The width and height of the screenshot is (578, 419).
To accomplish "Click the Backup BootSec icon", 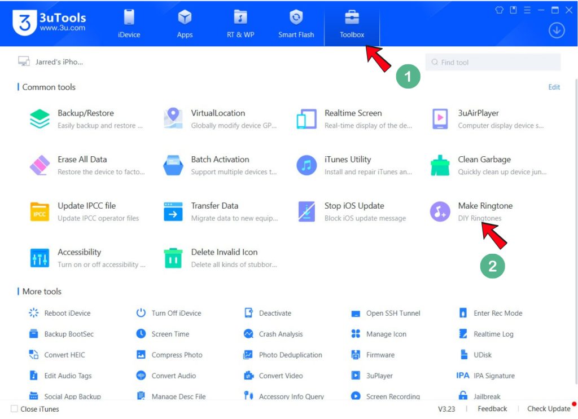I will 33,334.
